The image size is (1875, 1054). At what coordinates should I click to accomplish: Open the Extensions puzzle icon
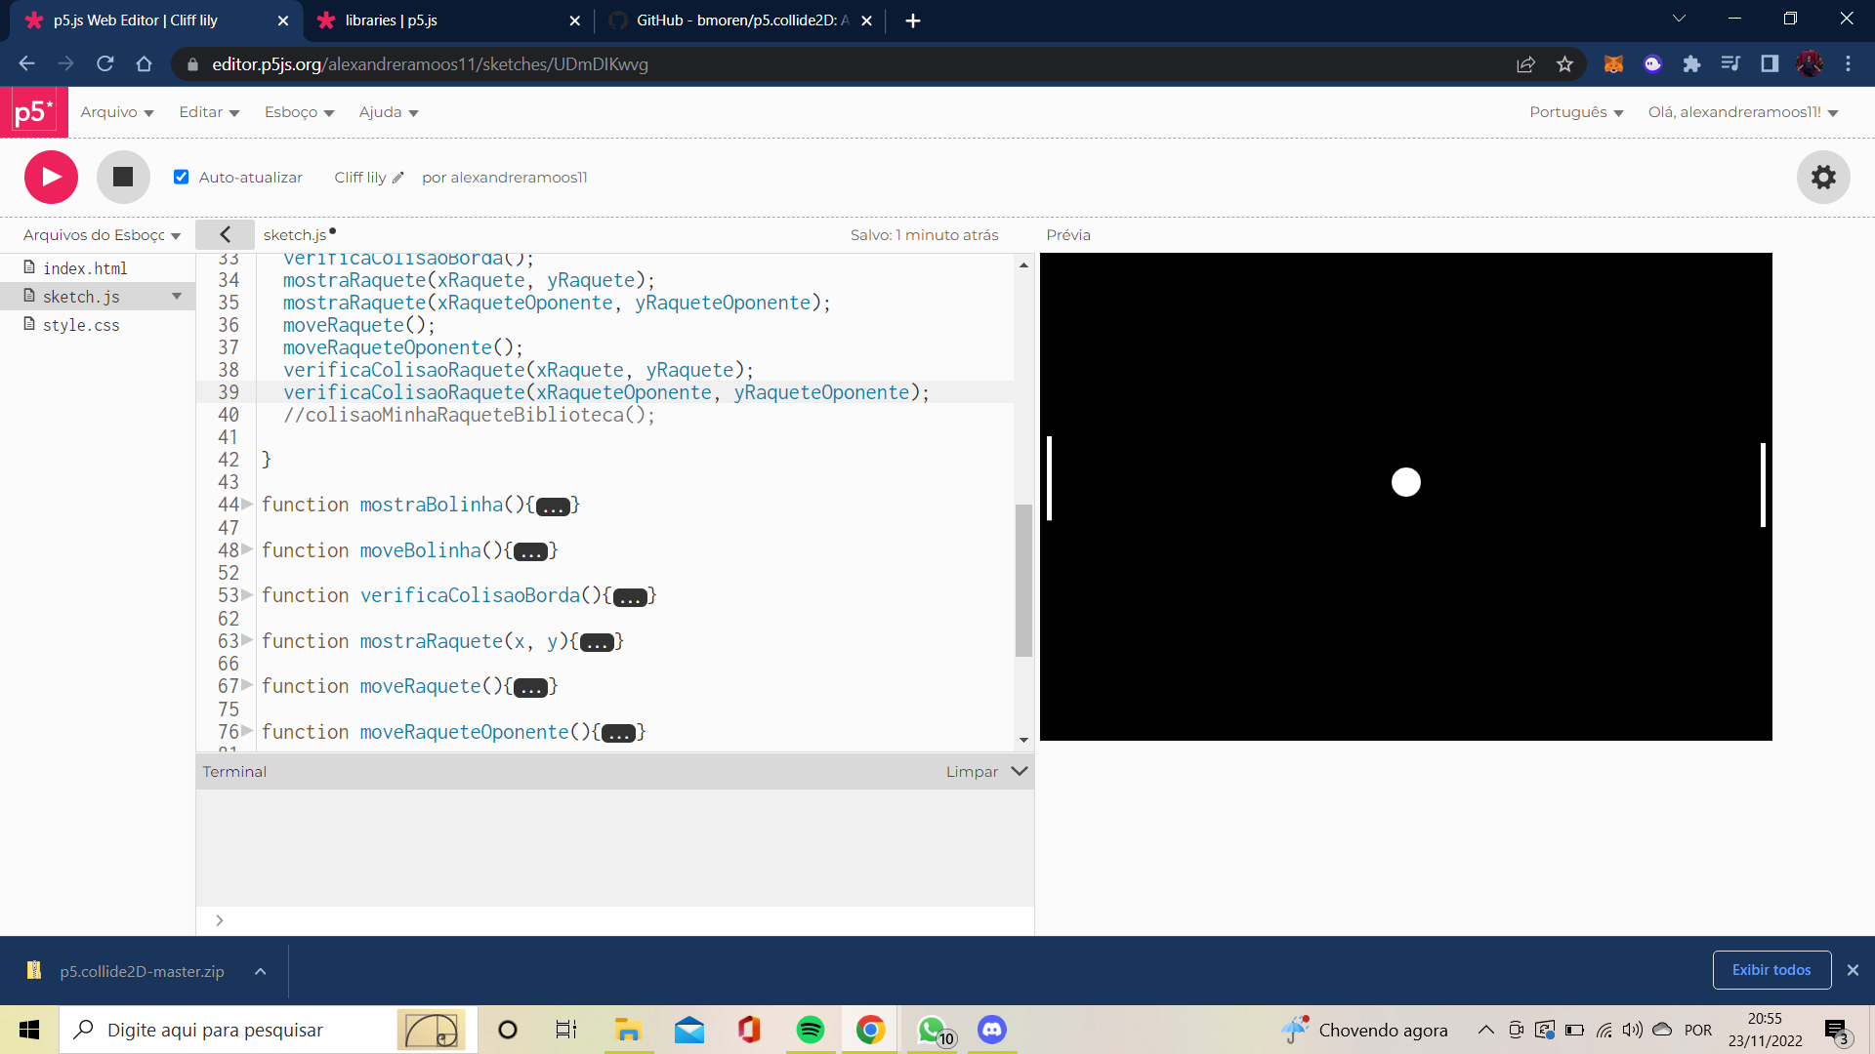click(1691, 64)
